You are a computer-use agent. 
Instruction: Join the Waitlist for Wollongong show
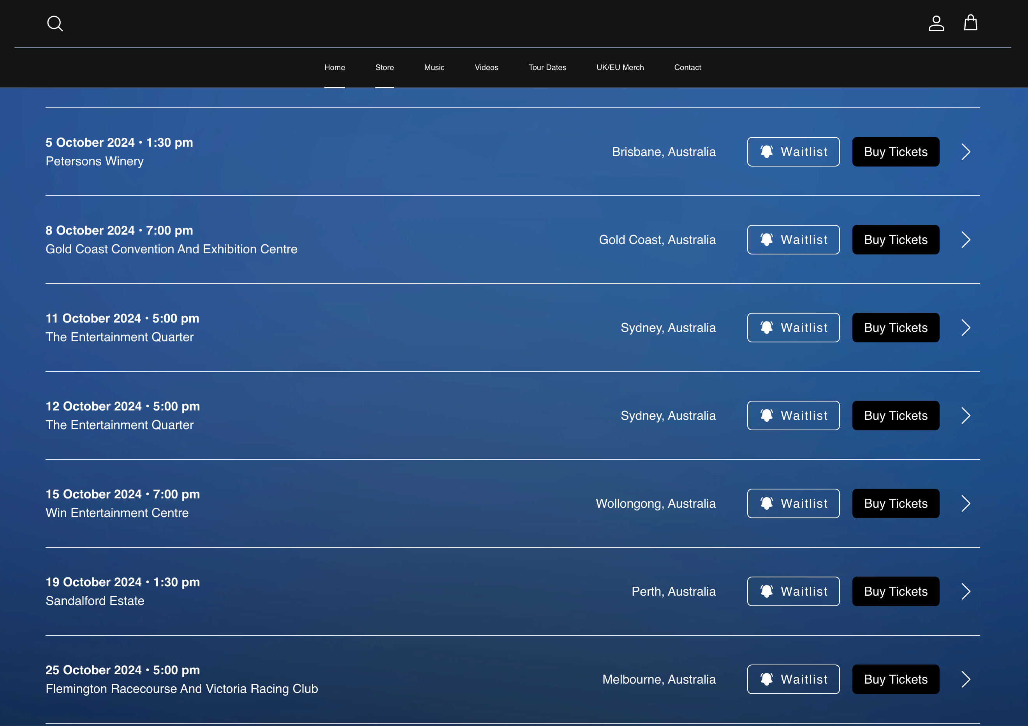pos(793,503)
